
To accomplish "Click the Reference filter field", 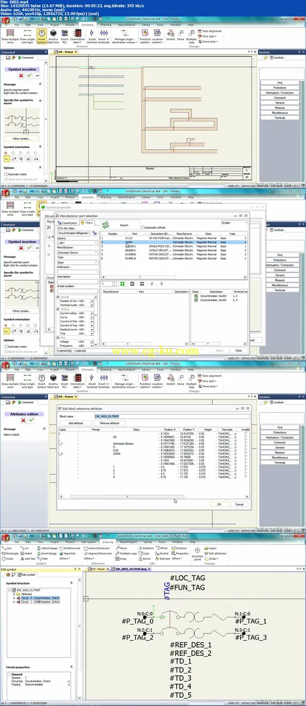I will coord(77,272).
